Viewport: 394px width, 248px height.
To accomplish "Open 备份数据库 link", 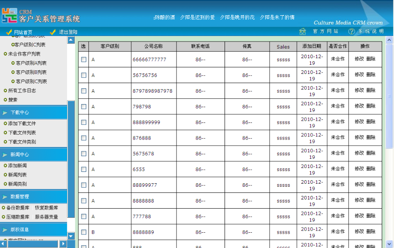I will [x=18, y=208].
